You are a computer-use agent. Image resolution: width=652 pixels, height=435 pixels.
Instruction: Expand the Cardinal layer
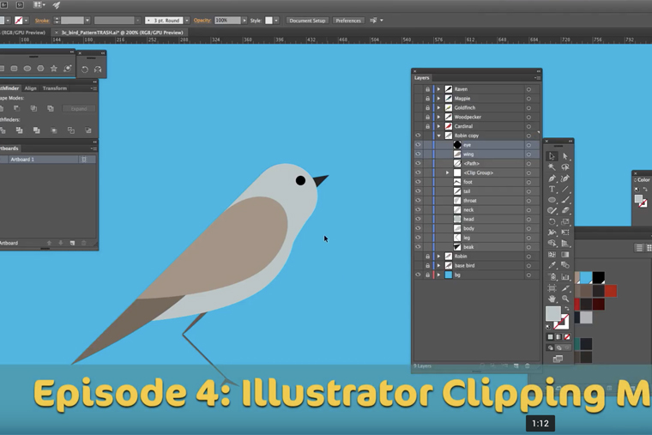[x=438, y=126]
